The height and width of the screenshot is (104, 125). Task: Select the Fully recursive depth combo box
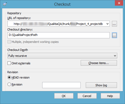point(62,56)
